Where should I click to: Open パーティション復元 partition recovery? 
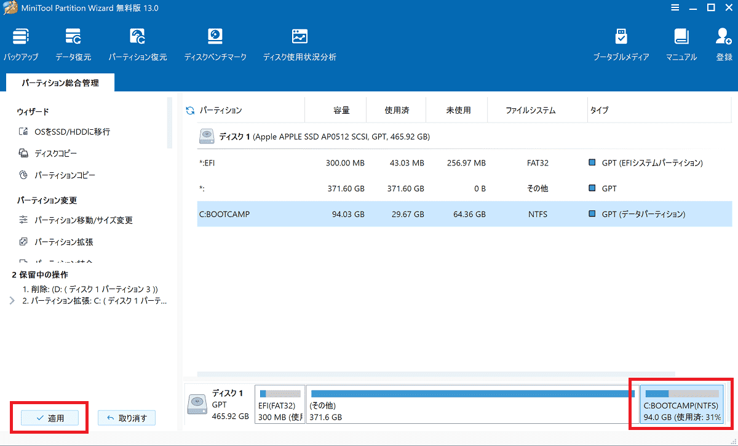coord(138,44)
